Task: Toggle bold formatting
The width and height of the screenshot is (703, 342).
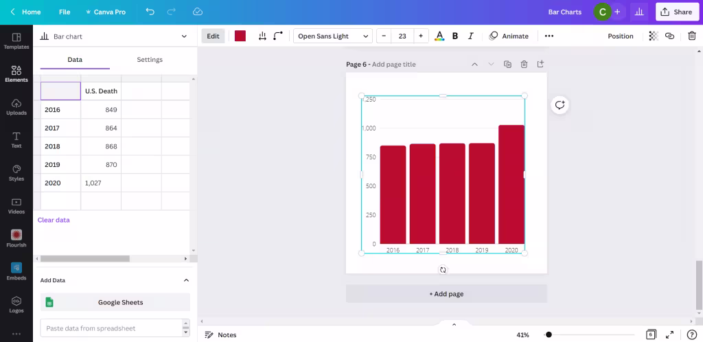Action: 455,36
